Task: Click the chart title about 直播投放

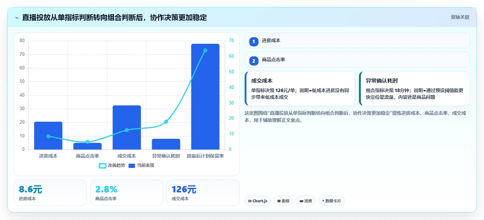Action: tap(114, 17)
